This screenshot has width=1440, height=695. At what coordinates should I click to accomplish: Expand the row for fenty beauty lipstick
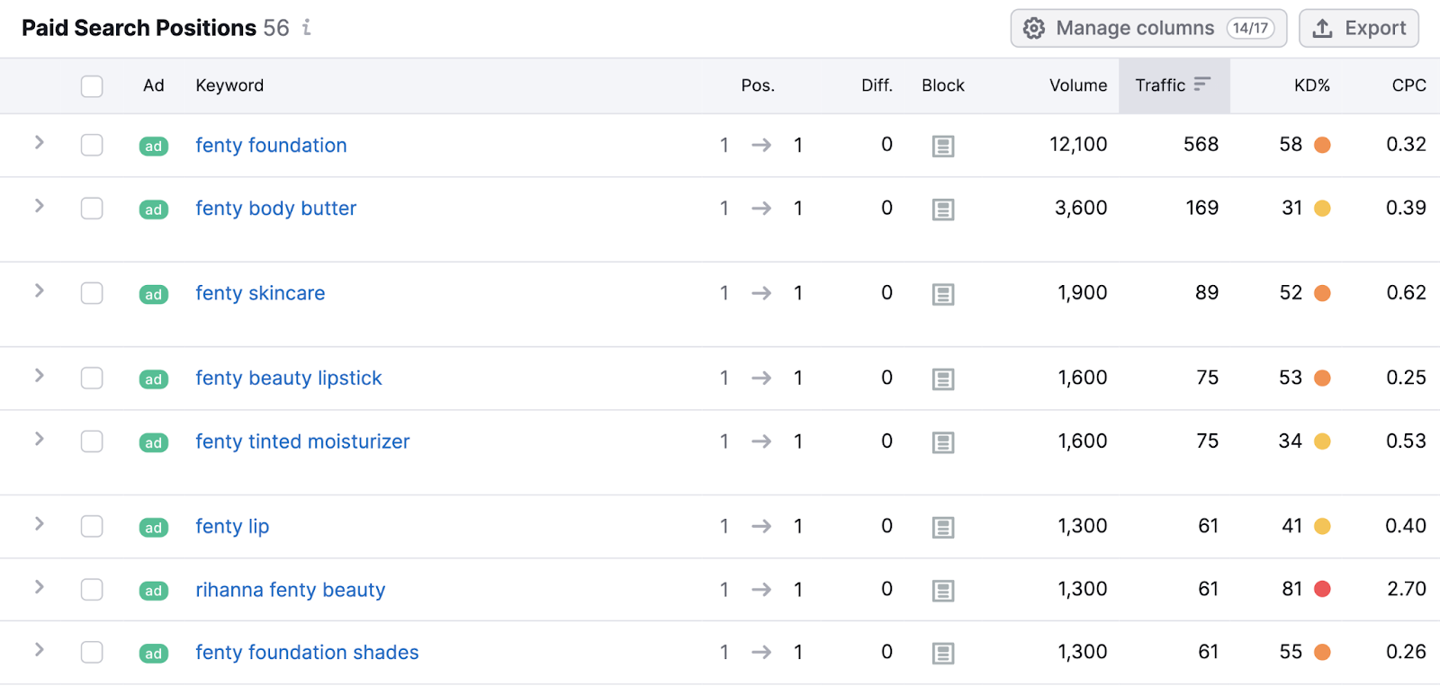click(x=38, y=379)
